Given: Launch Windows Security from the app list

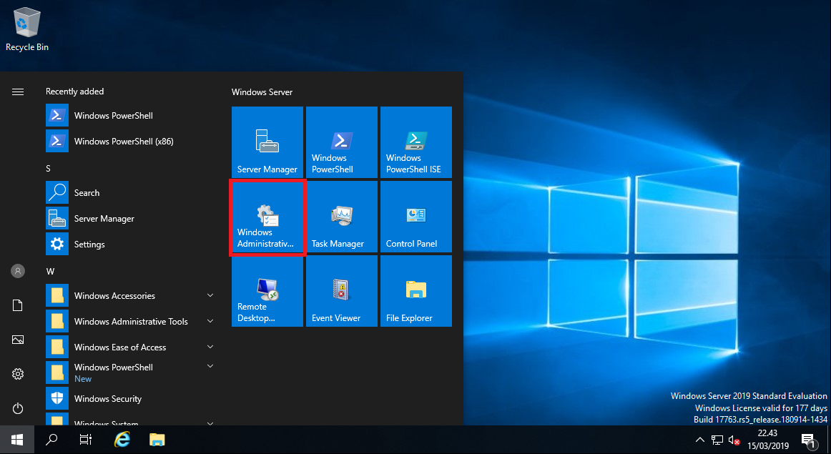Looking at the screenshot, I should coord(109,398).
